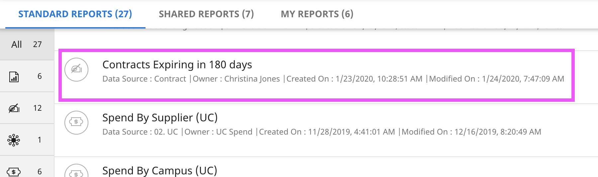Click the Contracts Expiring report's Data Source details line
This screenshot has width=598, height=177.
tap(333, 79)
